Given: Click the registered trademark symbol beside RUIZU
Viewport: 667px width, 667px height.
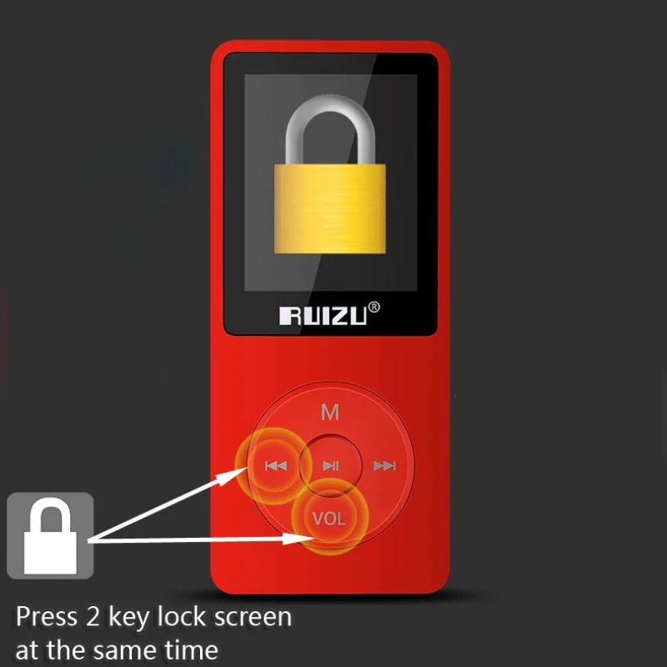Looking at the screenshot, I should [x=374, y=307].
